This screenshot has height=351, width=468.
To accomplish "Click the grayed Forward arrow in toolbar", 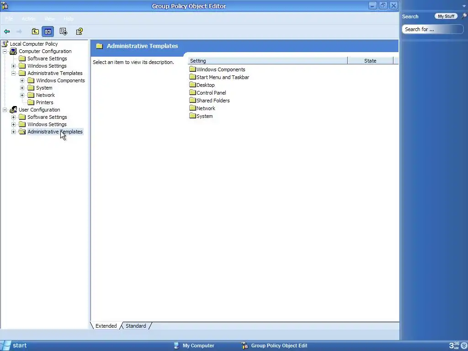I will pyautogui.click(x=19, y=32).
